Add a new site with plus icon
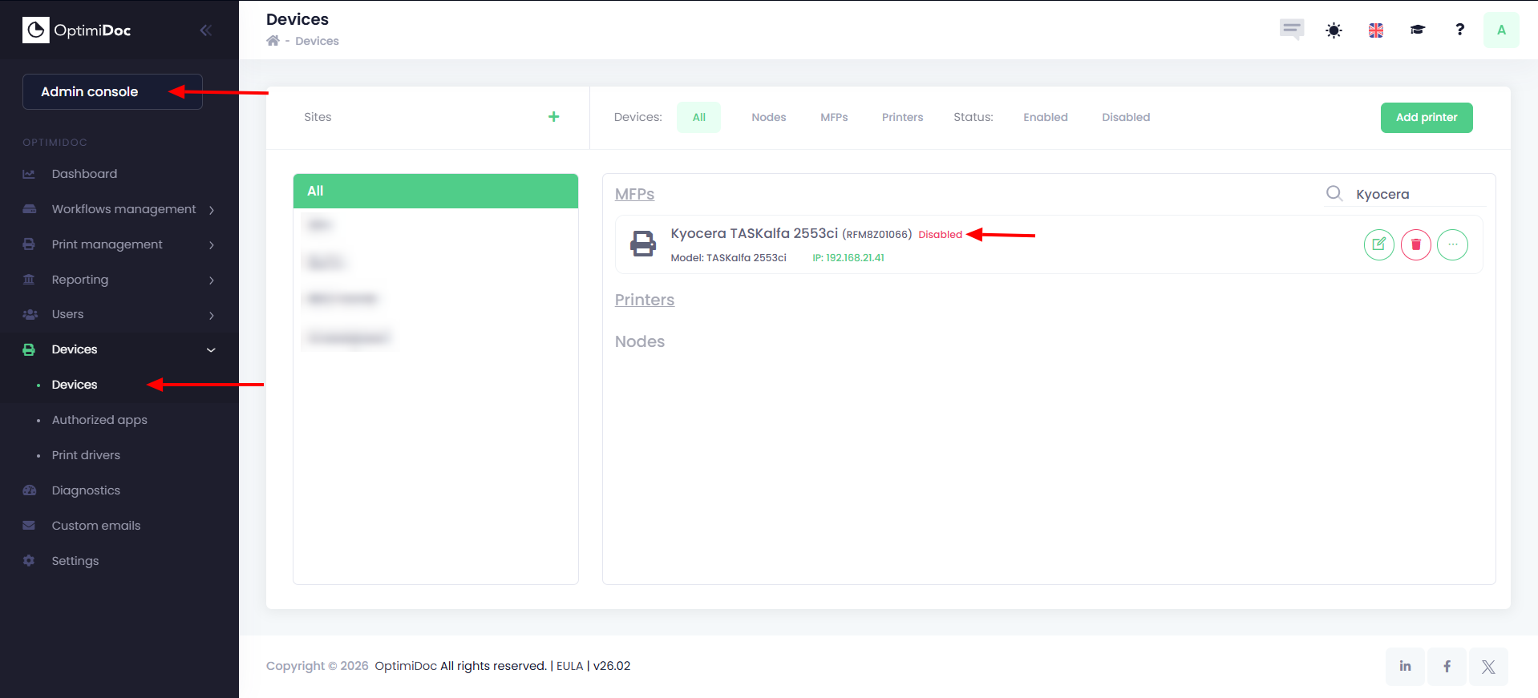 (x=553, y=117)
